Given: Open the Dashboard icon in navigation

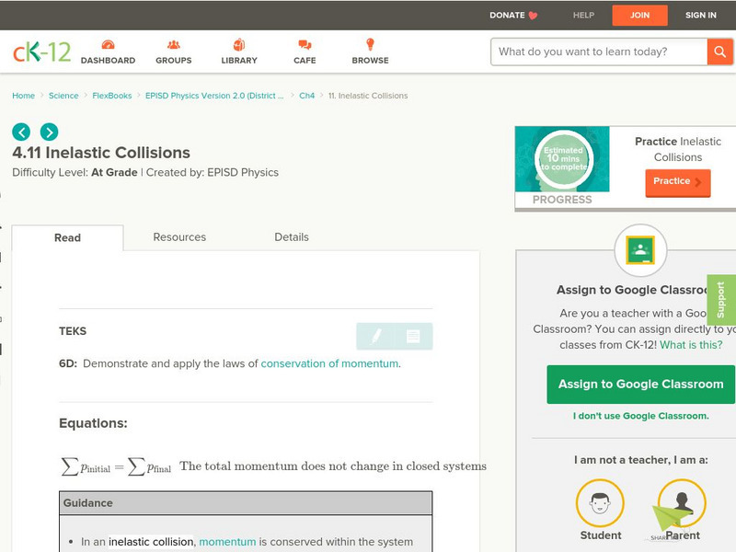Looking at the screenshot, I should pyautogui.click(x=108, y=45).
